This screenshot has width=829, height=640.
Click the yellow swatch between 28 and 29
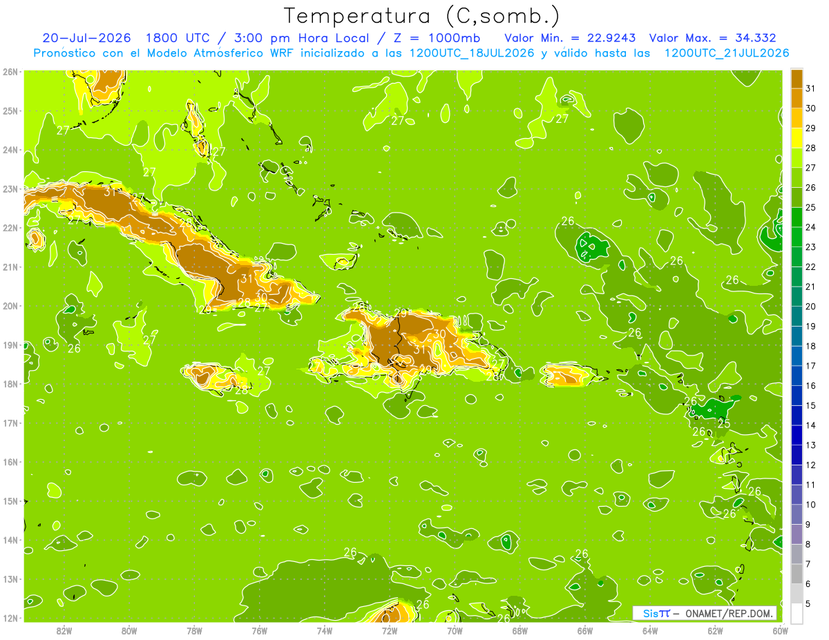point(797,138)
